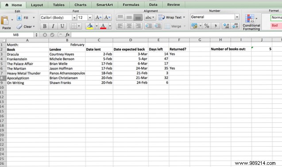This screenshot has width=282, height=167.
Task: Select cell with Panos Athanosopoulos
Action: pos(67,73)
